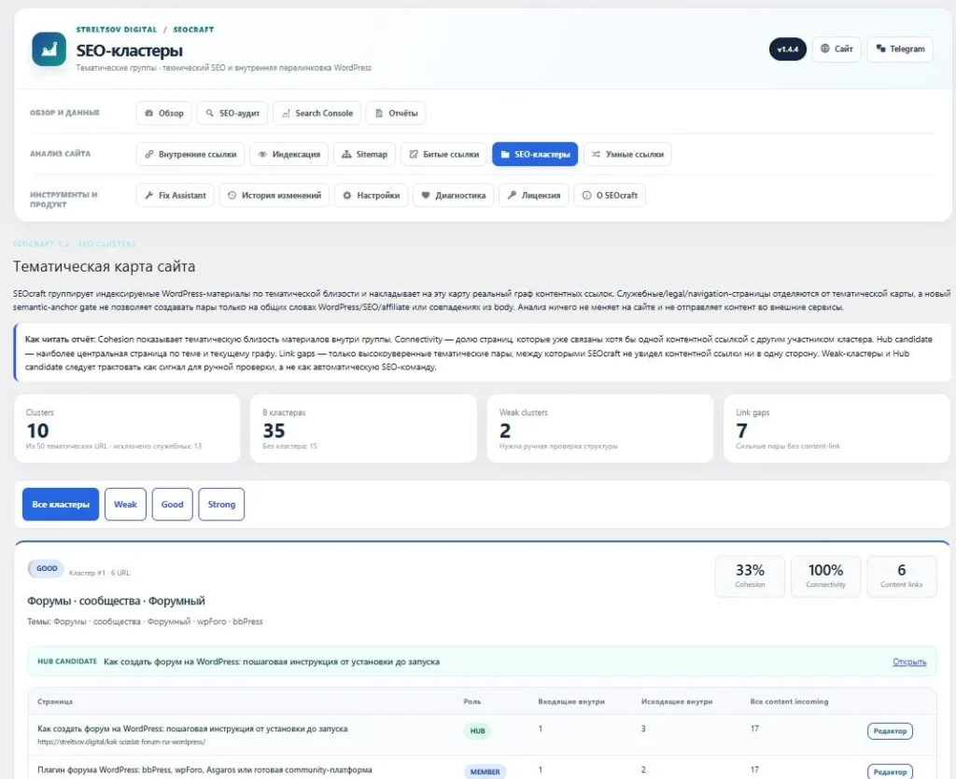
Task: Click the SEOCRAFT breadcrumb
Action: [x=193, y=29]
